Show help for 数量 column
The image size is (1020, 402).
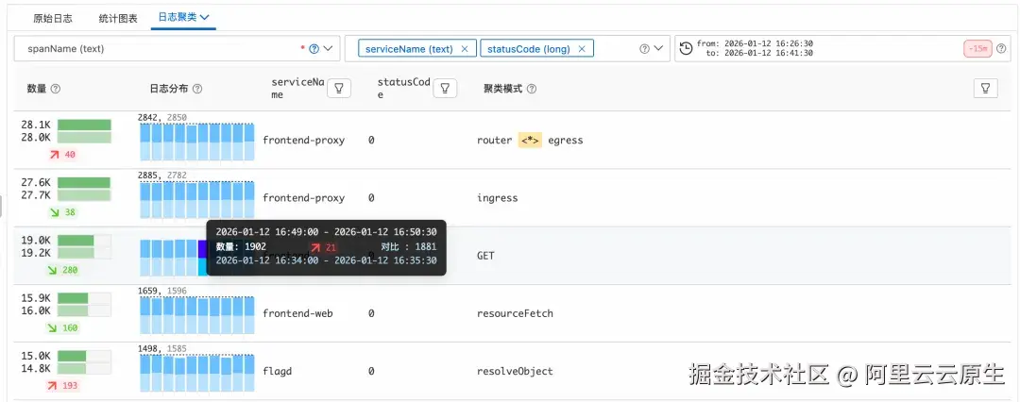(56, 89)
